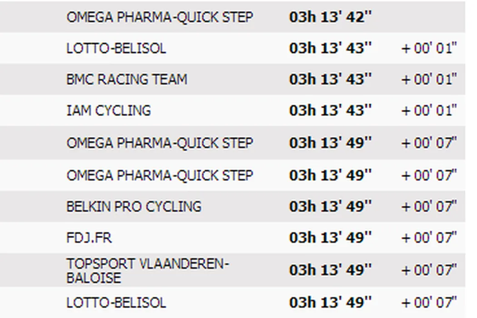This screenshot has width=477, height=318.
Task: Select the finish time in Belkin Pro Cycling's row
Action: (330, 207)
